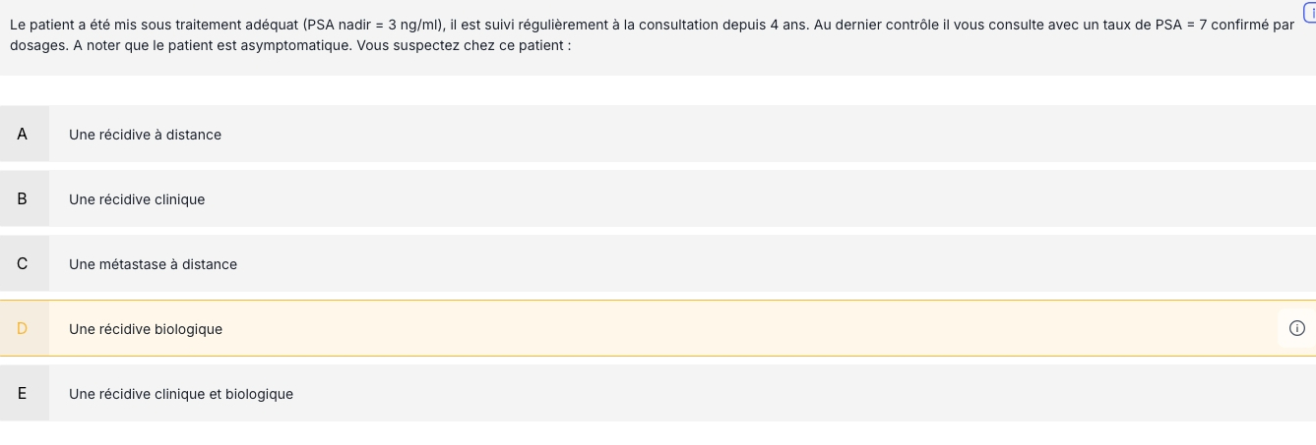Select the letter B badge
Viewport: 1316px width, 445px height.
(x=24, y=198)
